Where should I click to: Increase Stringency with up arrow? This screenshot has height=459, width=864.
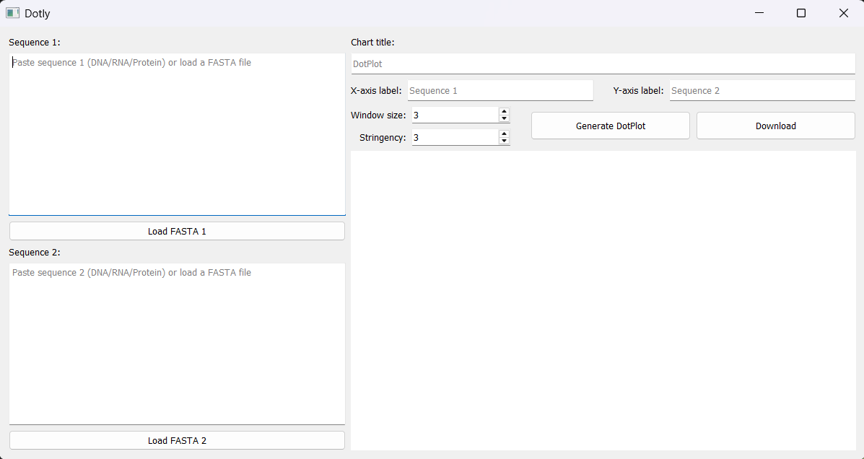(503, 133)
